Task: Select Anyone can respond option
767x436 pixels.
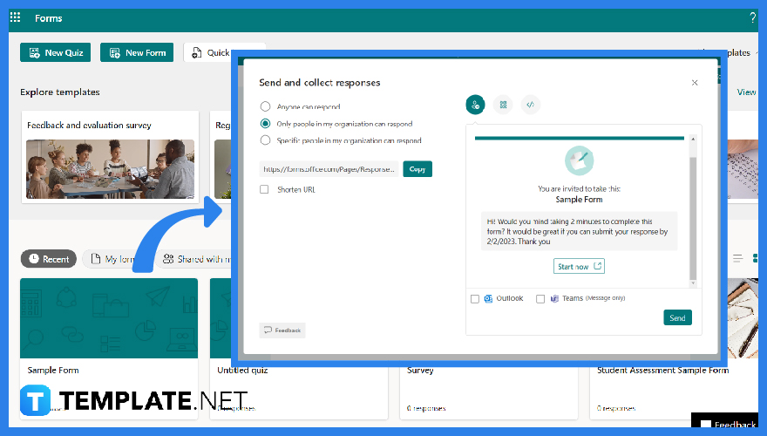Action: coord(266,106)
